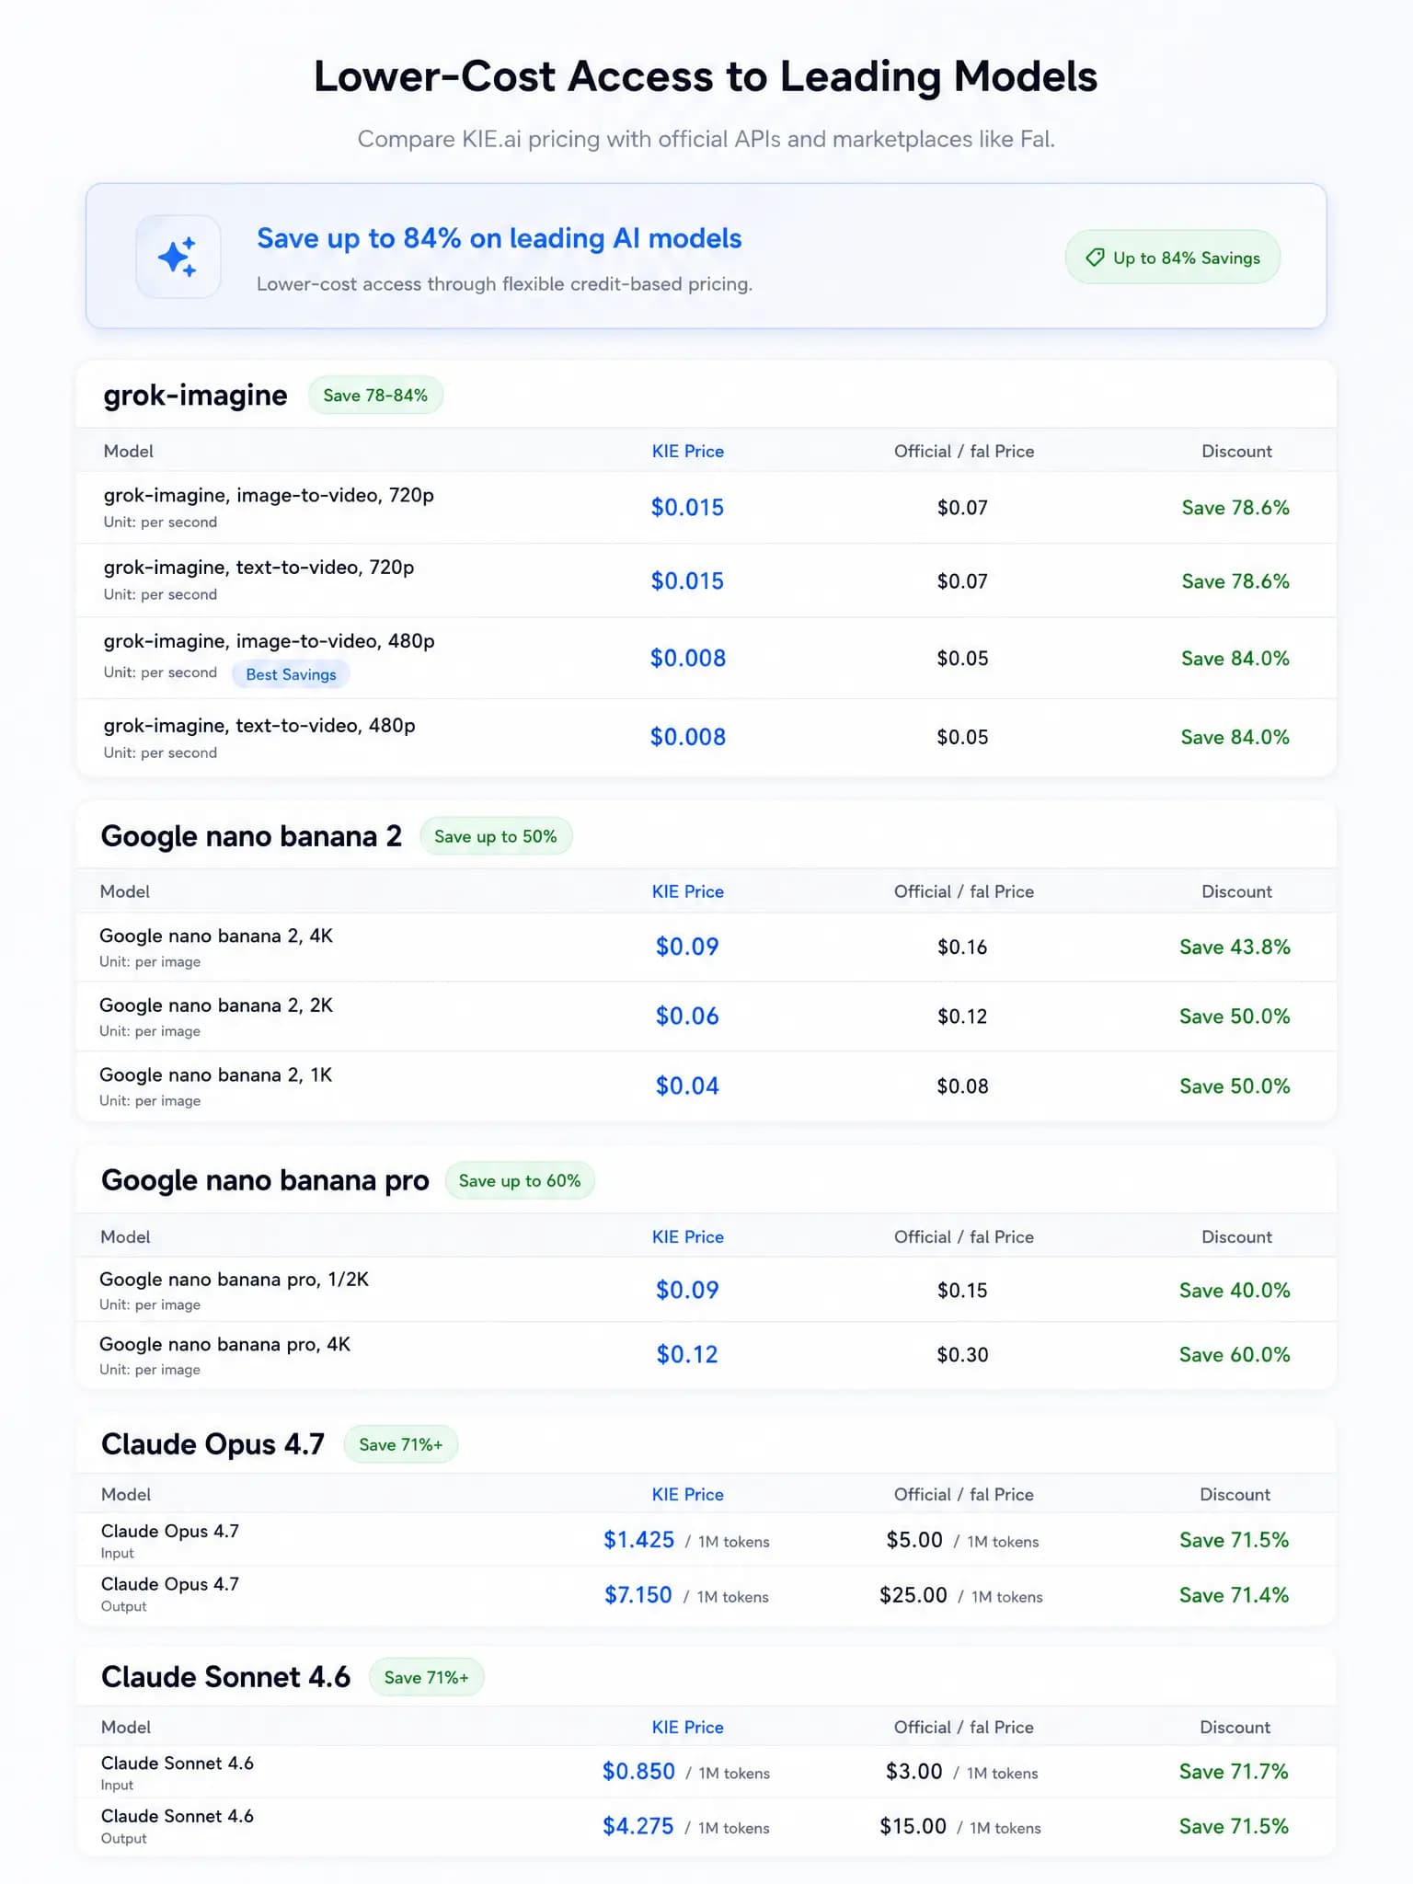Click the "Save 71%+" badge beside Claude Sonnet 4.6
The width and height of the screenshot is (1413, 1884).
pos(427,1677)
